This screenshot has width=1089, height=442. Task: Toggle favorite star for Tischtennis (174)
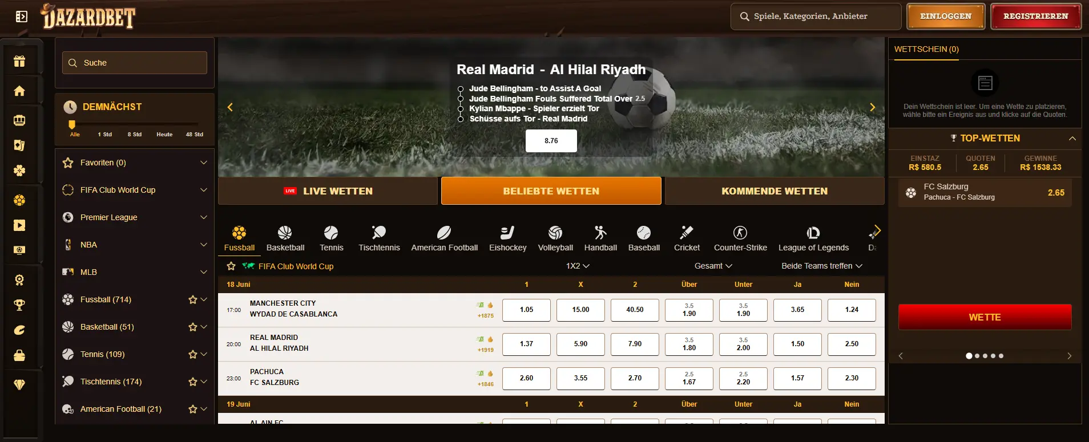pos(193,382)
